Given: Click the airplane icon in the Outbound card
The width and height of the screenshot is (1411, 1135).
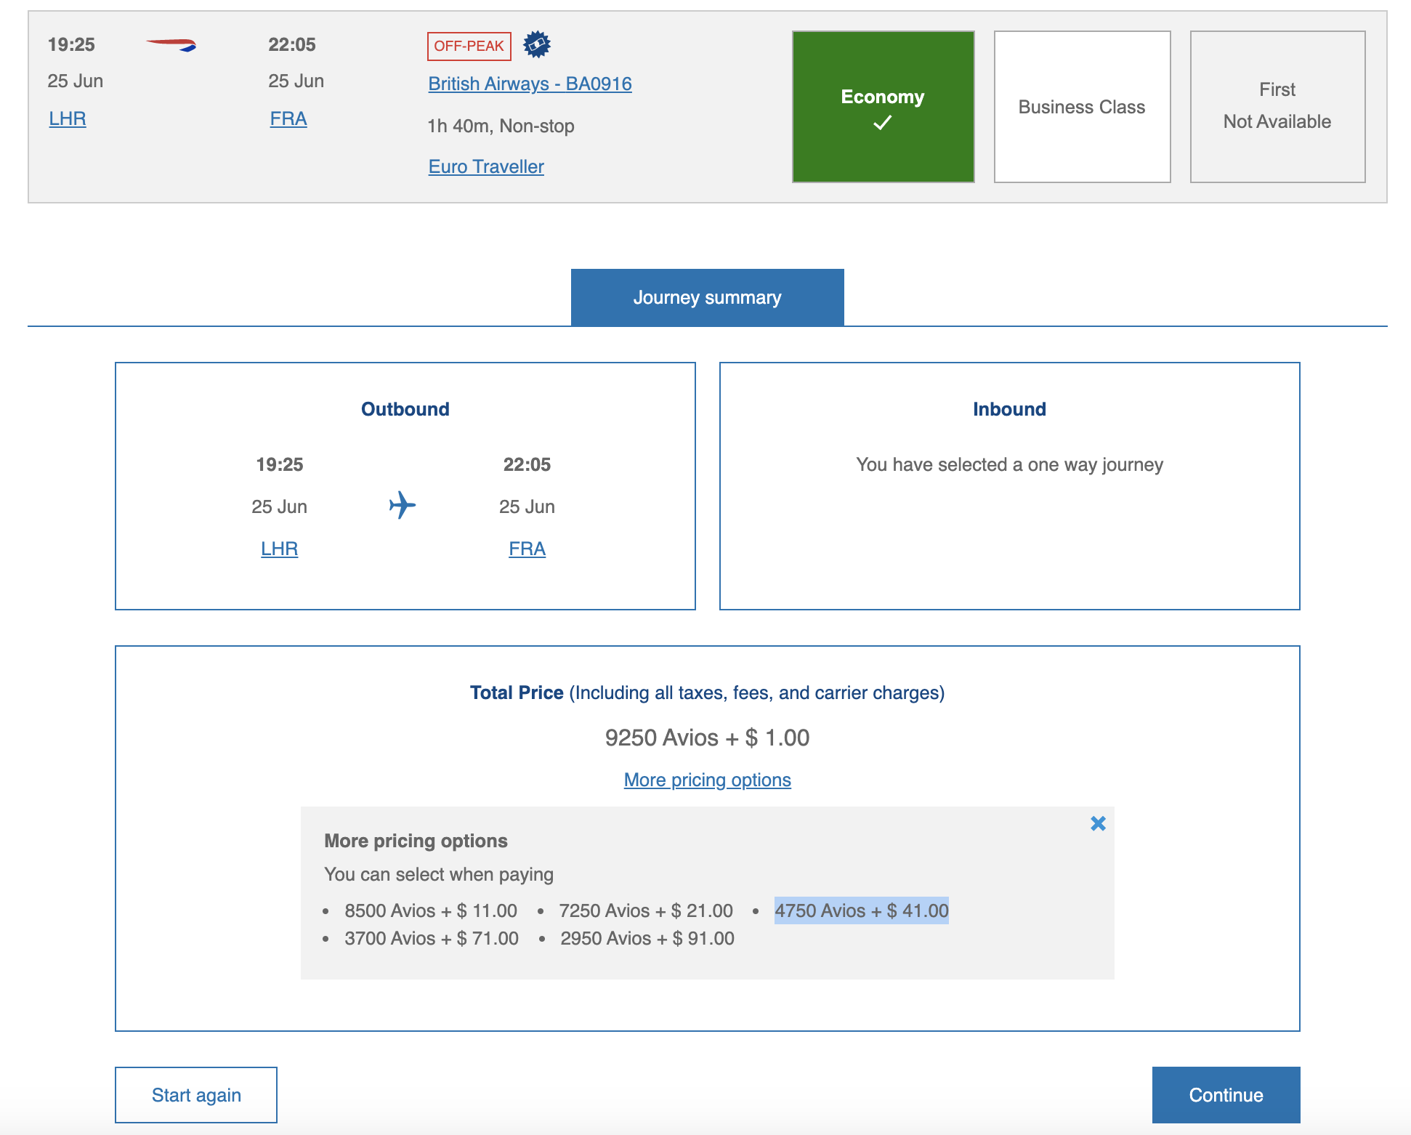Looking at the screenshot, I should pyautogui.click(x=404, y=506).
